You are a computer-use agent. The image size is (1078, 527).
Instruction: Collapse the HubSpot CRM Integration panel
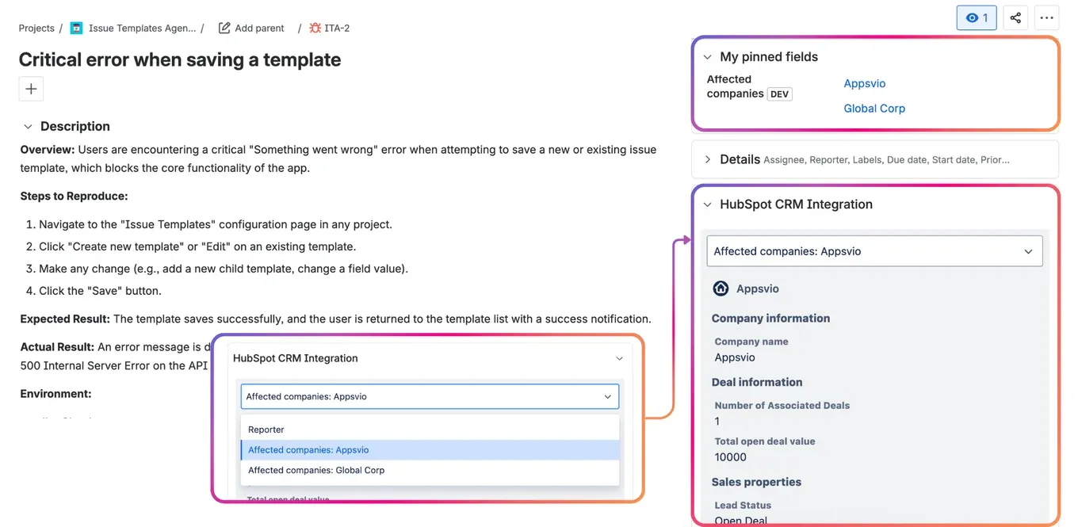[708, 204]
